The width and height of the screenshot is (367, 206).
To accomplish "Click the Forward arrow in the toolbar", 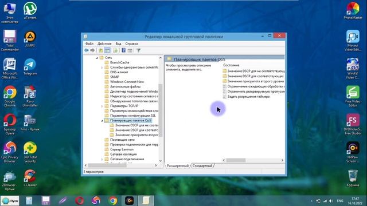I will pos(92,50).
